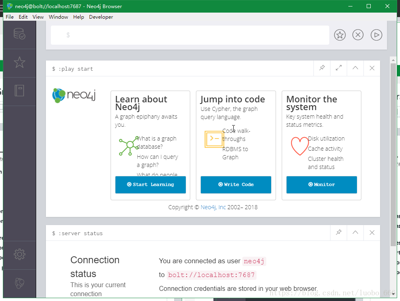The width and height of the screenshot is (400, 301).
Task: Click the Cypher command editor input field
Action: 190,35
